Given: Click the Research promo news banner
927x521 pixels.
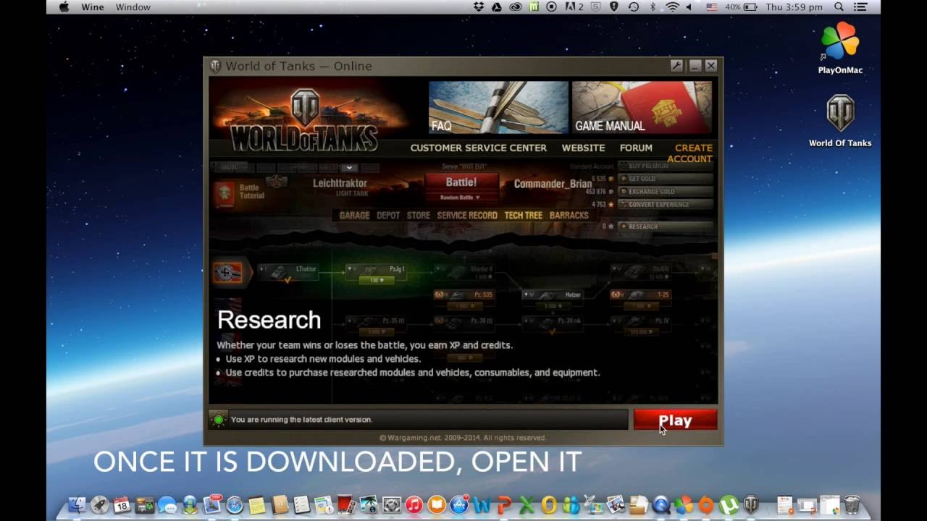Looking at the screenshot, I should pos(463,281).
